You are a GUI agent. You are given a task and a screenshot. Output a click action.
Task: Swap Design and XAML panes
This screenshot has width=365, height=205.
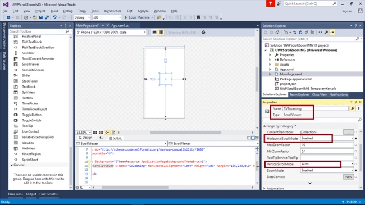101,138
